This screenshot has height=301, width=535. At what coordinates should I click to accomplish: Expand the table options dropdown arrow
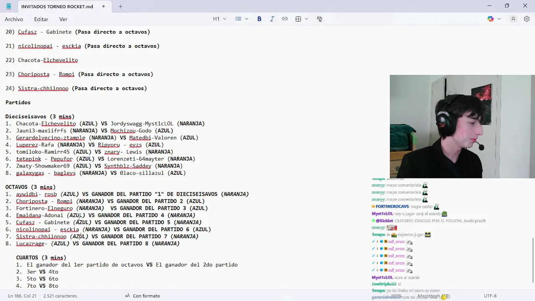pos(306,19)
